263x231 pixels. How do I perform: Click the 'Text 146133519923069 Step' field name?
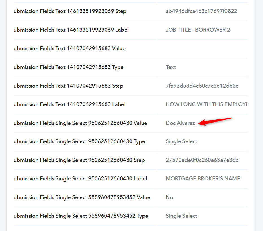tap(70, 11)
